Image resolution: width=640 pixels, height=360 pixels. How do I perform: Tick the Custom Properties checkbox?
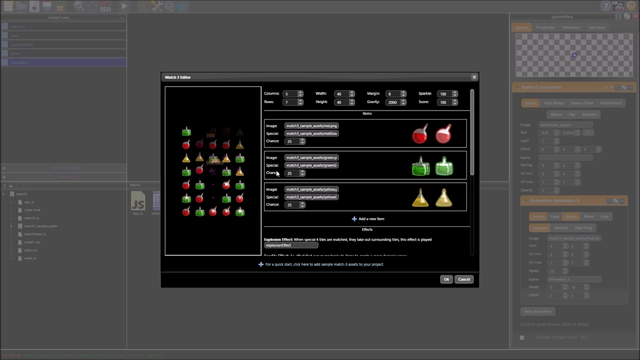pos(522,337)
